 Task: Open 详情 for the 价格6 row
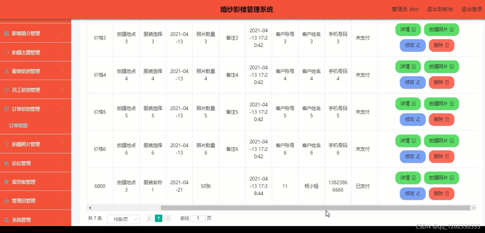pyautogui.click(x=408, y=141)
